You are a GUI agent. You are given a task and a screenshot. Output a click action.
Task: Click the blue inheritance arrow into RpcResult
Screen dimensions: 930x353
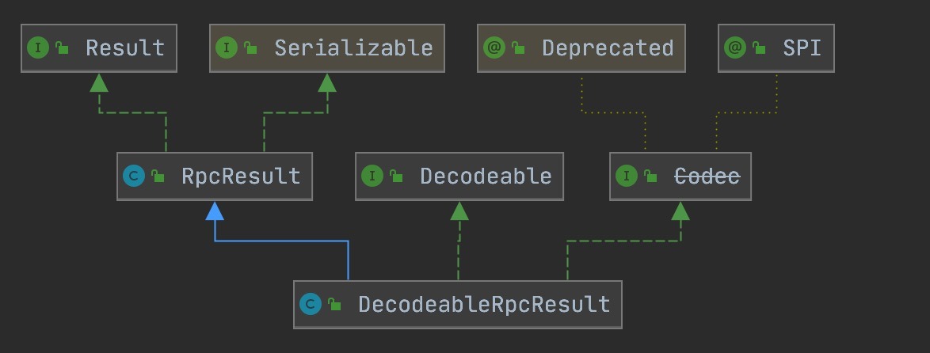point(215,211)
